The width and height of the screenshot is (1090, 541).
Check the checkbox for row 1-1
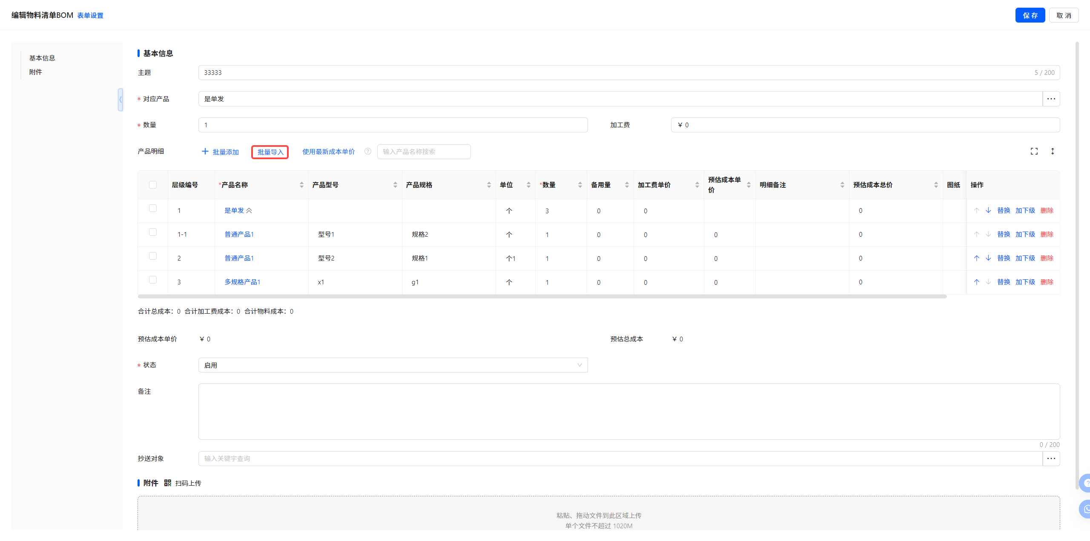click(153, 232)
